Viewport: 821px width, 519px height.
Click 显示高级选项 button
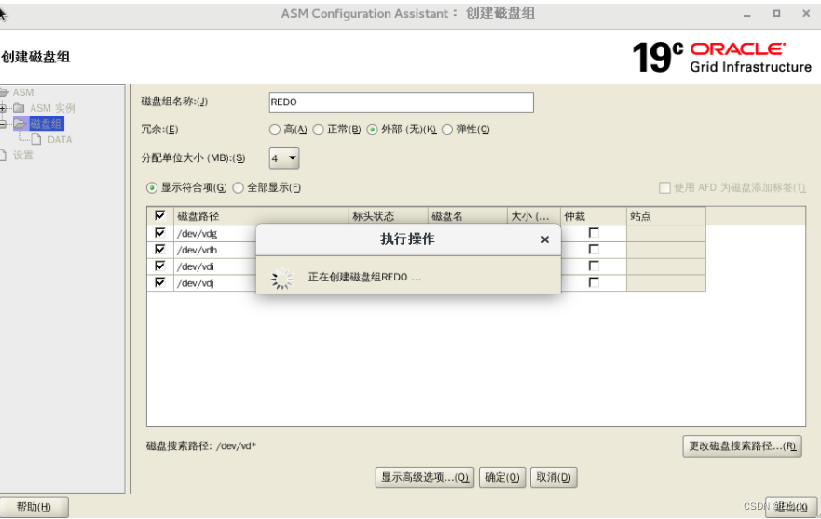tap(425, 478)
